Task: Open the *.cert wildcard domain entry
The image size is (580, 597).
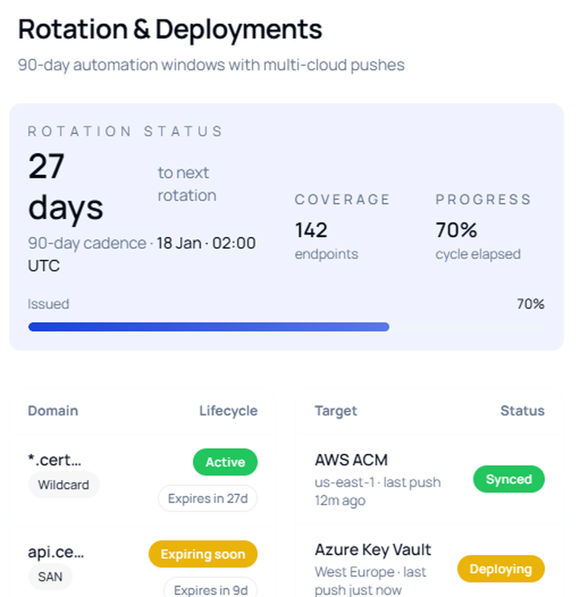Action: [55, 460]
